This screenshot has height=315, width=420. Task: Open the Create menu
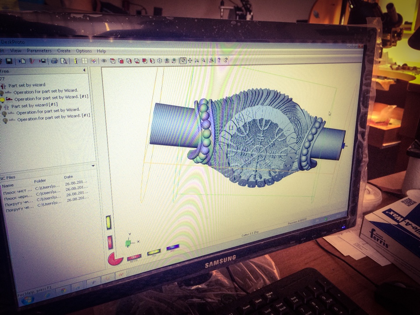click(x=63, y=51)
